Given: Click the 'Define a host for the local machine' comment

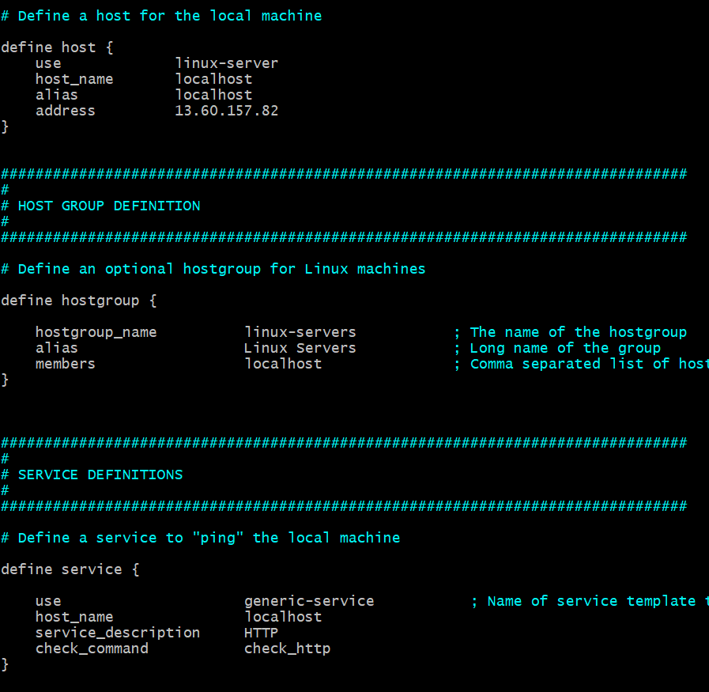Looking at the screenshot, I should tap(161, 16).
